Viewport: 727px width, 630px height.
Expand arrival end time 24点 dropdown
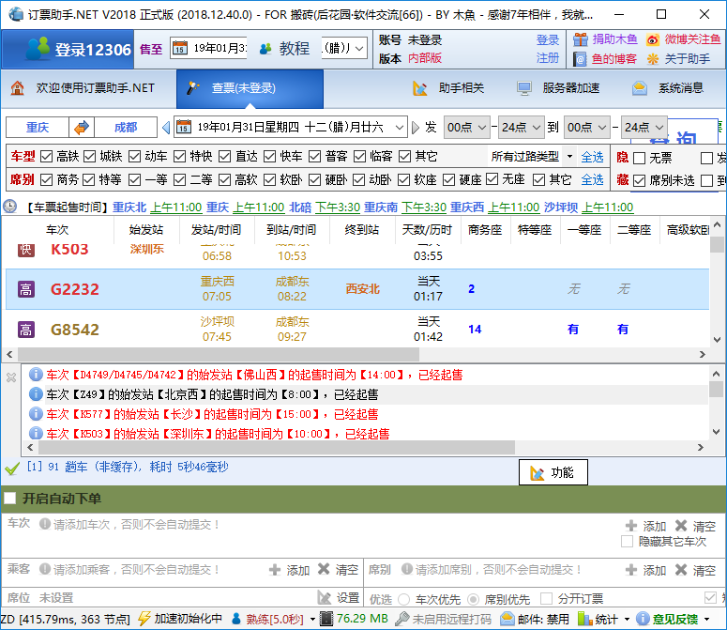(659, 127)
